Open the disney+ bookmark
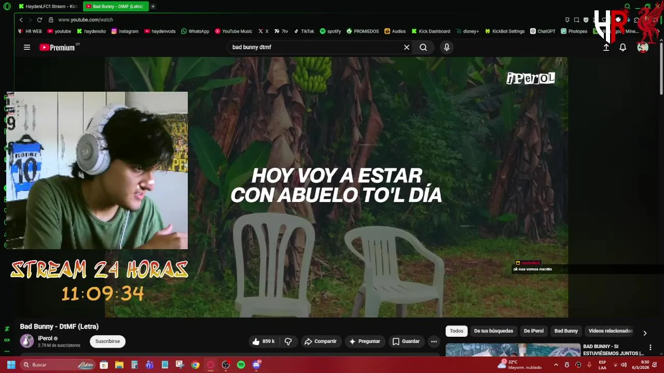This screenshot has height=373, width=664. point(467,31)
